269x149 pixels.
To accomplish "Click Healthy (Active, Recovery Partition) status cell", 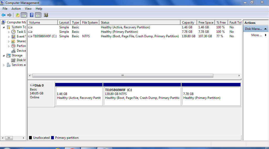I will tap(125, 27).
